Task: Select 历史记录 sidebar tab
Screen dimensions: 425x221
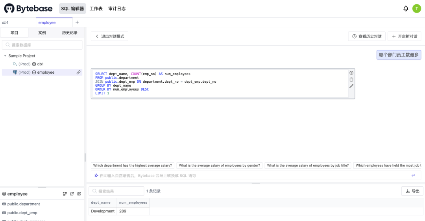Action: coord(70,33)
